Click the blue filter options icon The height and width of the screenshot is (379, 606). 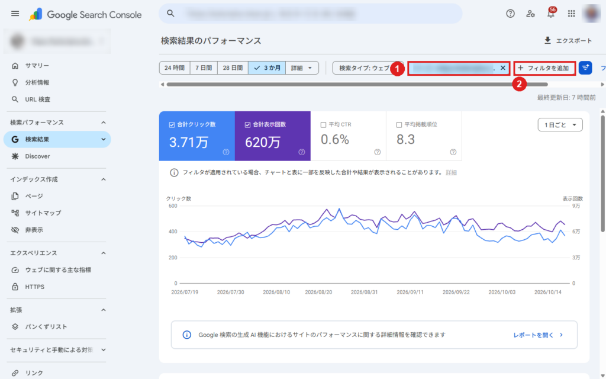pos(585,68)
